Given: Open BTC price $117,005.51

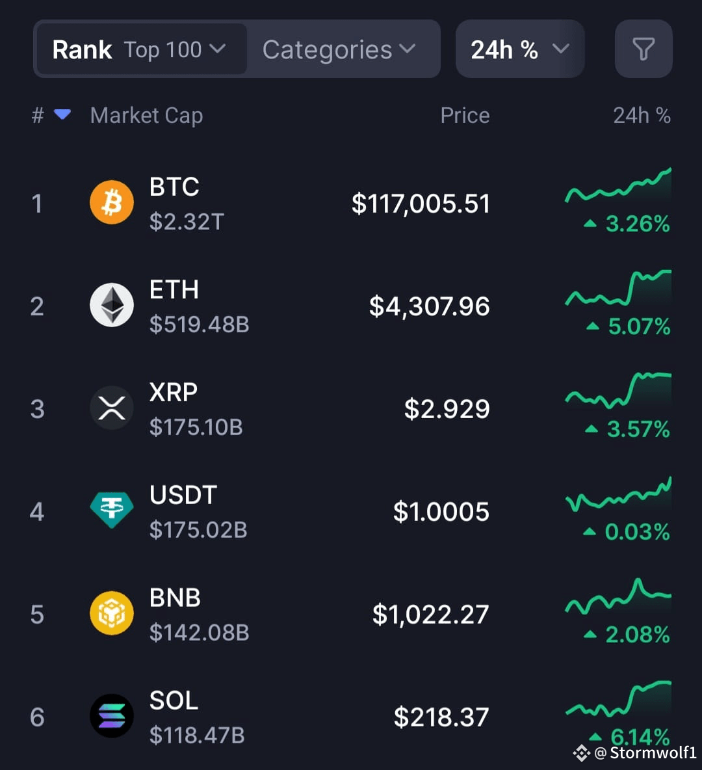Looking at the screenshot, I should (x=421, y=204).
